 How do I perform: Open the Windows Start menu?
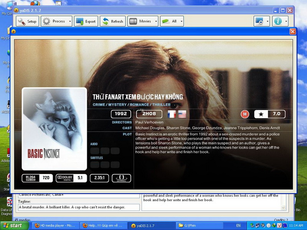[14, 225]
